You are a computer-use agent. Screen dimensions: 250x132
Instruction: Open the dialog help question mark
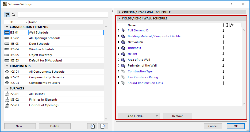coord(231,4)
